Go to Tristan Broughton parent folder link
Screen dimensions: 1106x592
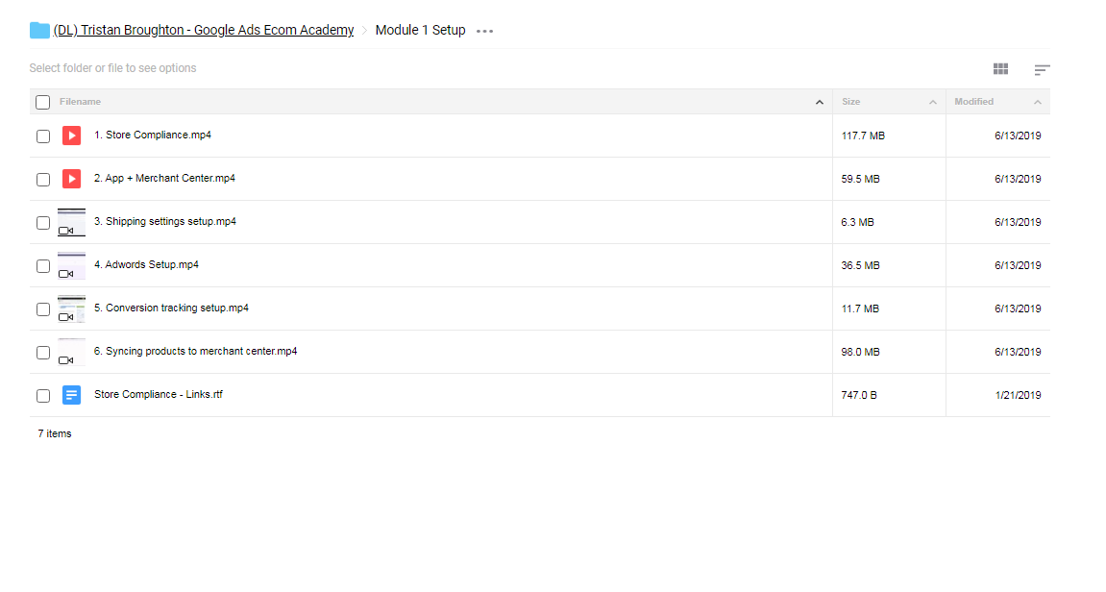[x=203, y=31]
